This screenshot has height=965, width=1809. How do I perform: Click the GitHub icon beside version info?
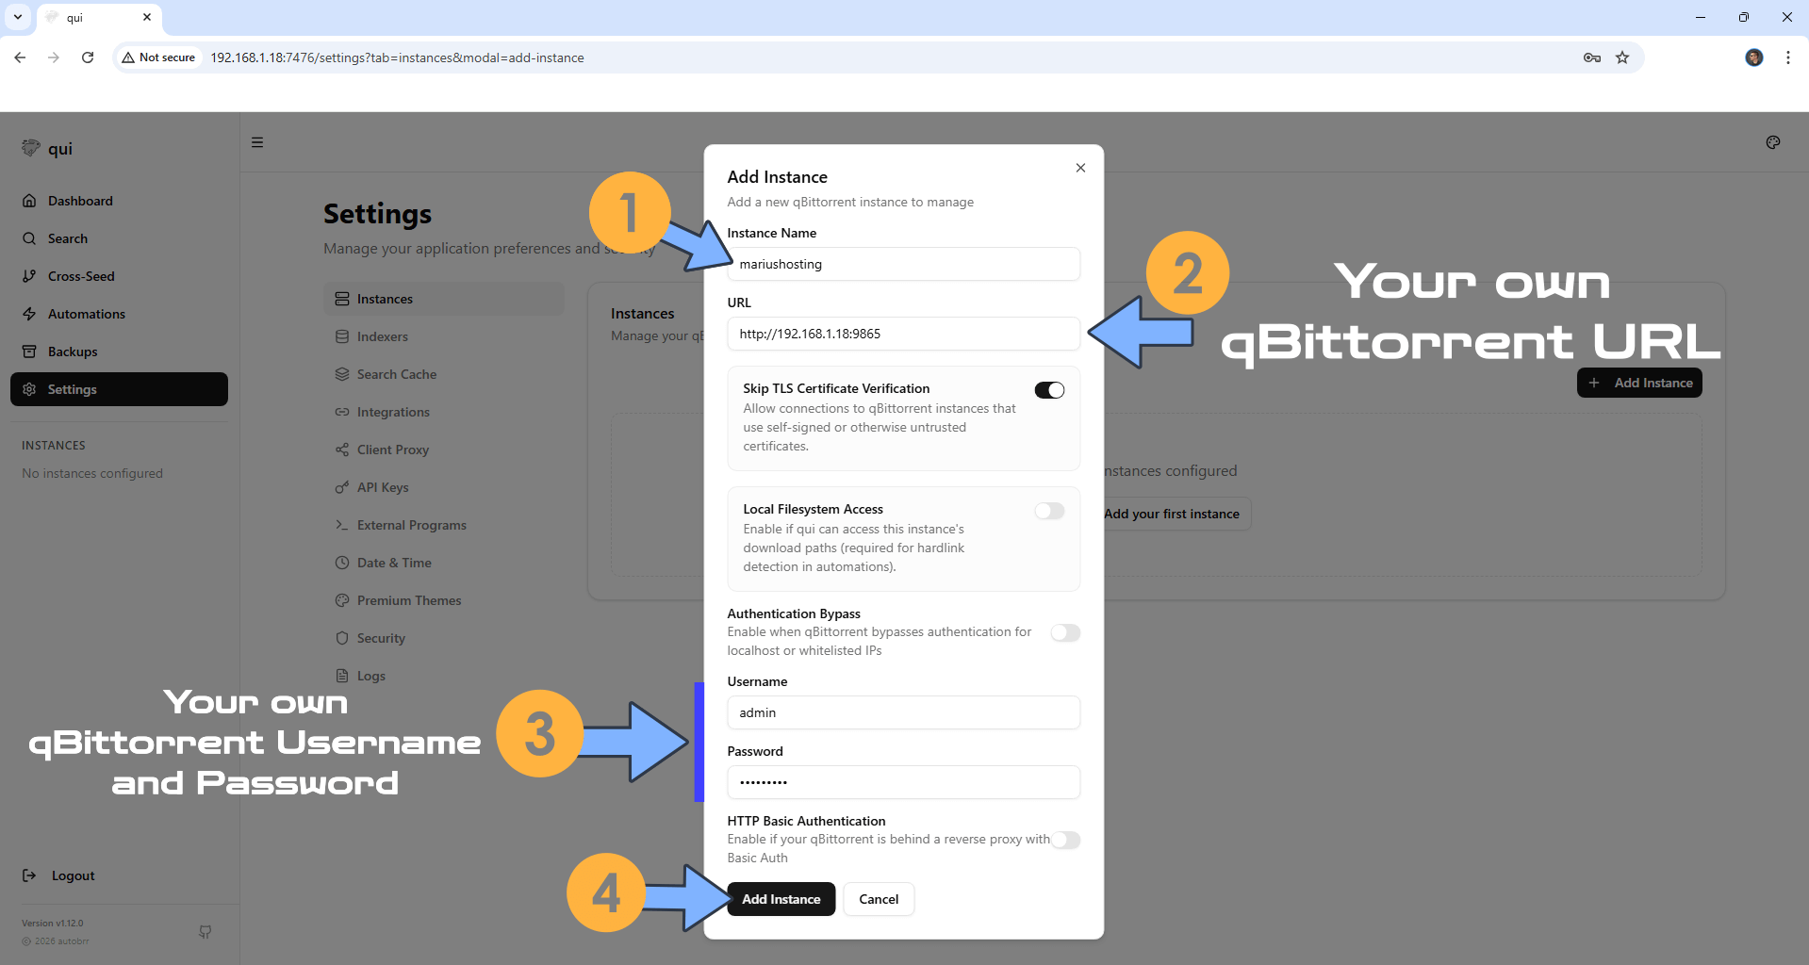click(205, 931)
